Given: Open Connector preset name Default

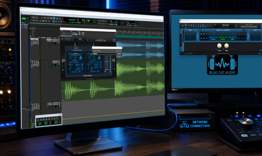Looking at the screenshot, I should pos(80,39).
